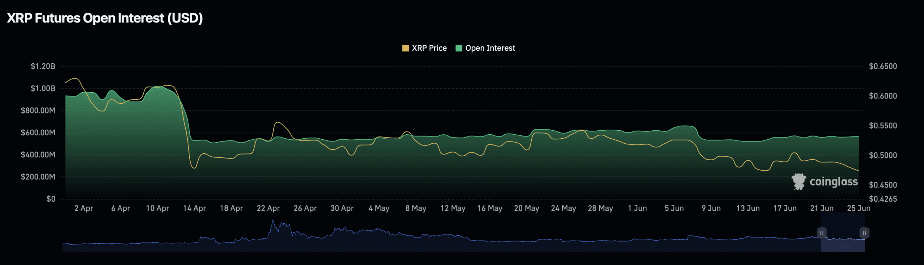Click the green Open Interest legend swatch
924x265 pixels.
point(459,48)
